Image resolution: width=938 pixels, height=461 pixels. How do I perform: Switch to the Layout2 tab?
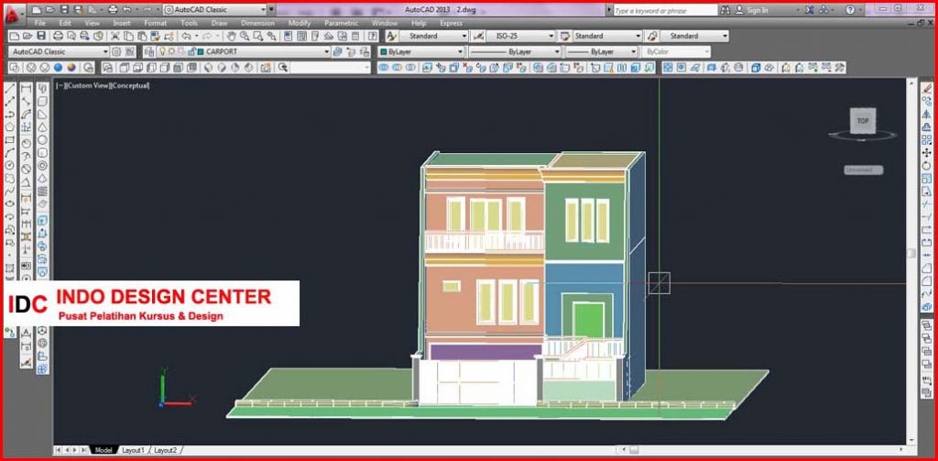[165, 450]
